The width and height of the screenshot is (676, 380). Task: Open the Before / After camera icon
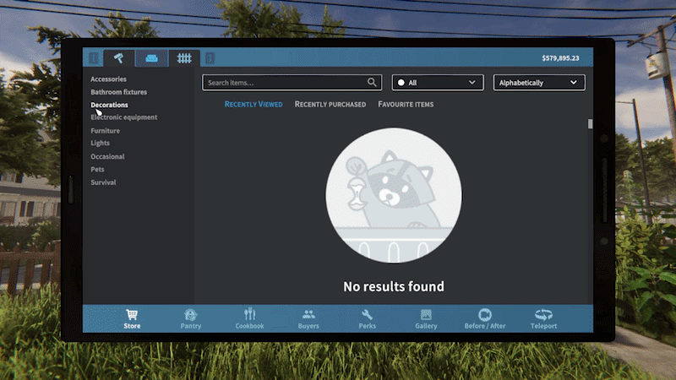click(485, 314)
